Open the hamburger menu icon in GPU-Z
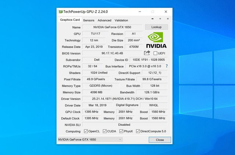Viewport: 235px width, 155px height. point(168,19)
